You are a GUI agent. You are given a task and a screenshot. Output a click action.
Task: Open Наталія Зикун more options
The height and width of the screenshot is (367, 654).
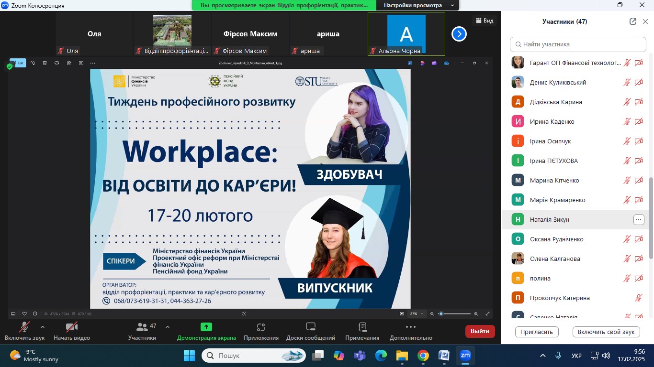tap(639, 220)
